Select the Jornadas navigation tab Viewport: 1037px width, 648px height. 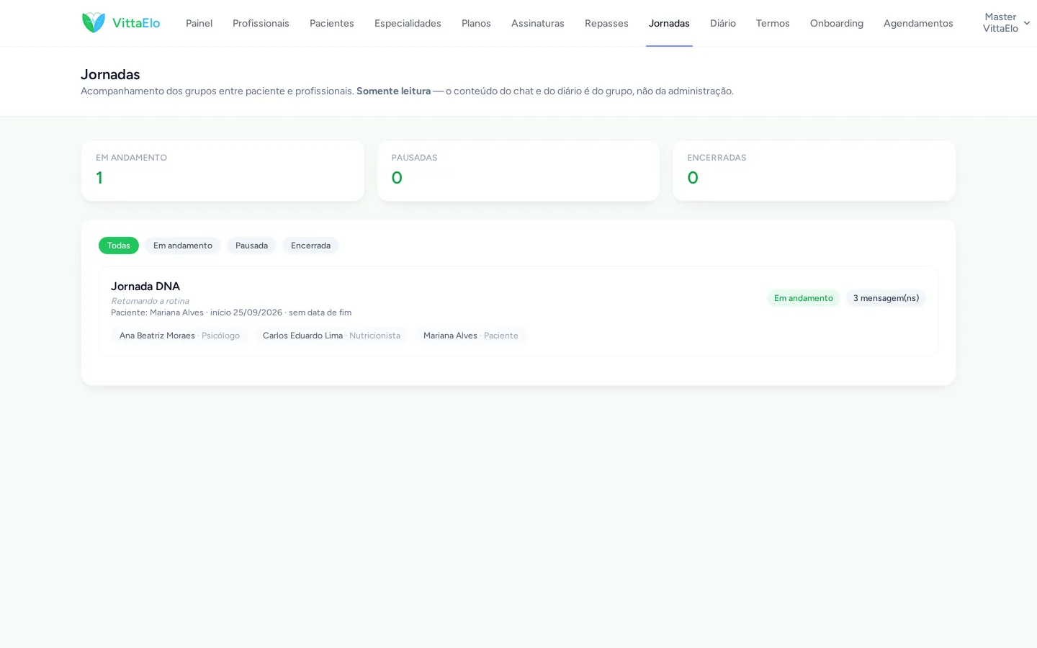(x=669, y=23)
